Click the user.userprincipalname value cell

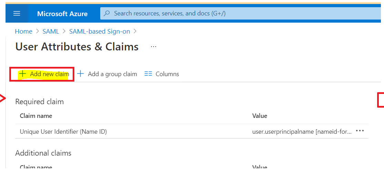click(302, 132)
